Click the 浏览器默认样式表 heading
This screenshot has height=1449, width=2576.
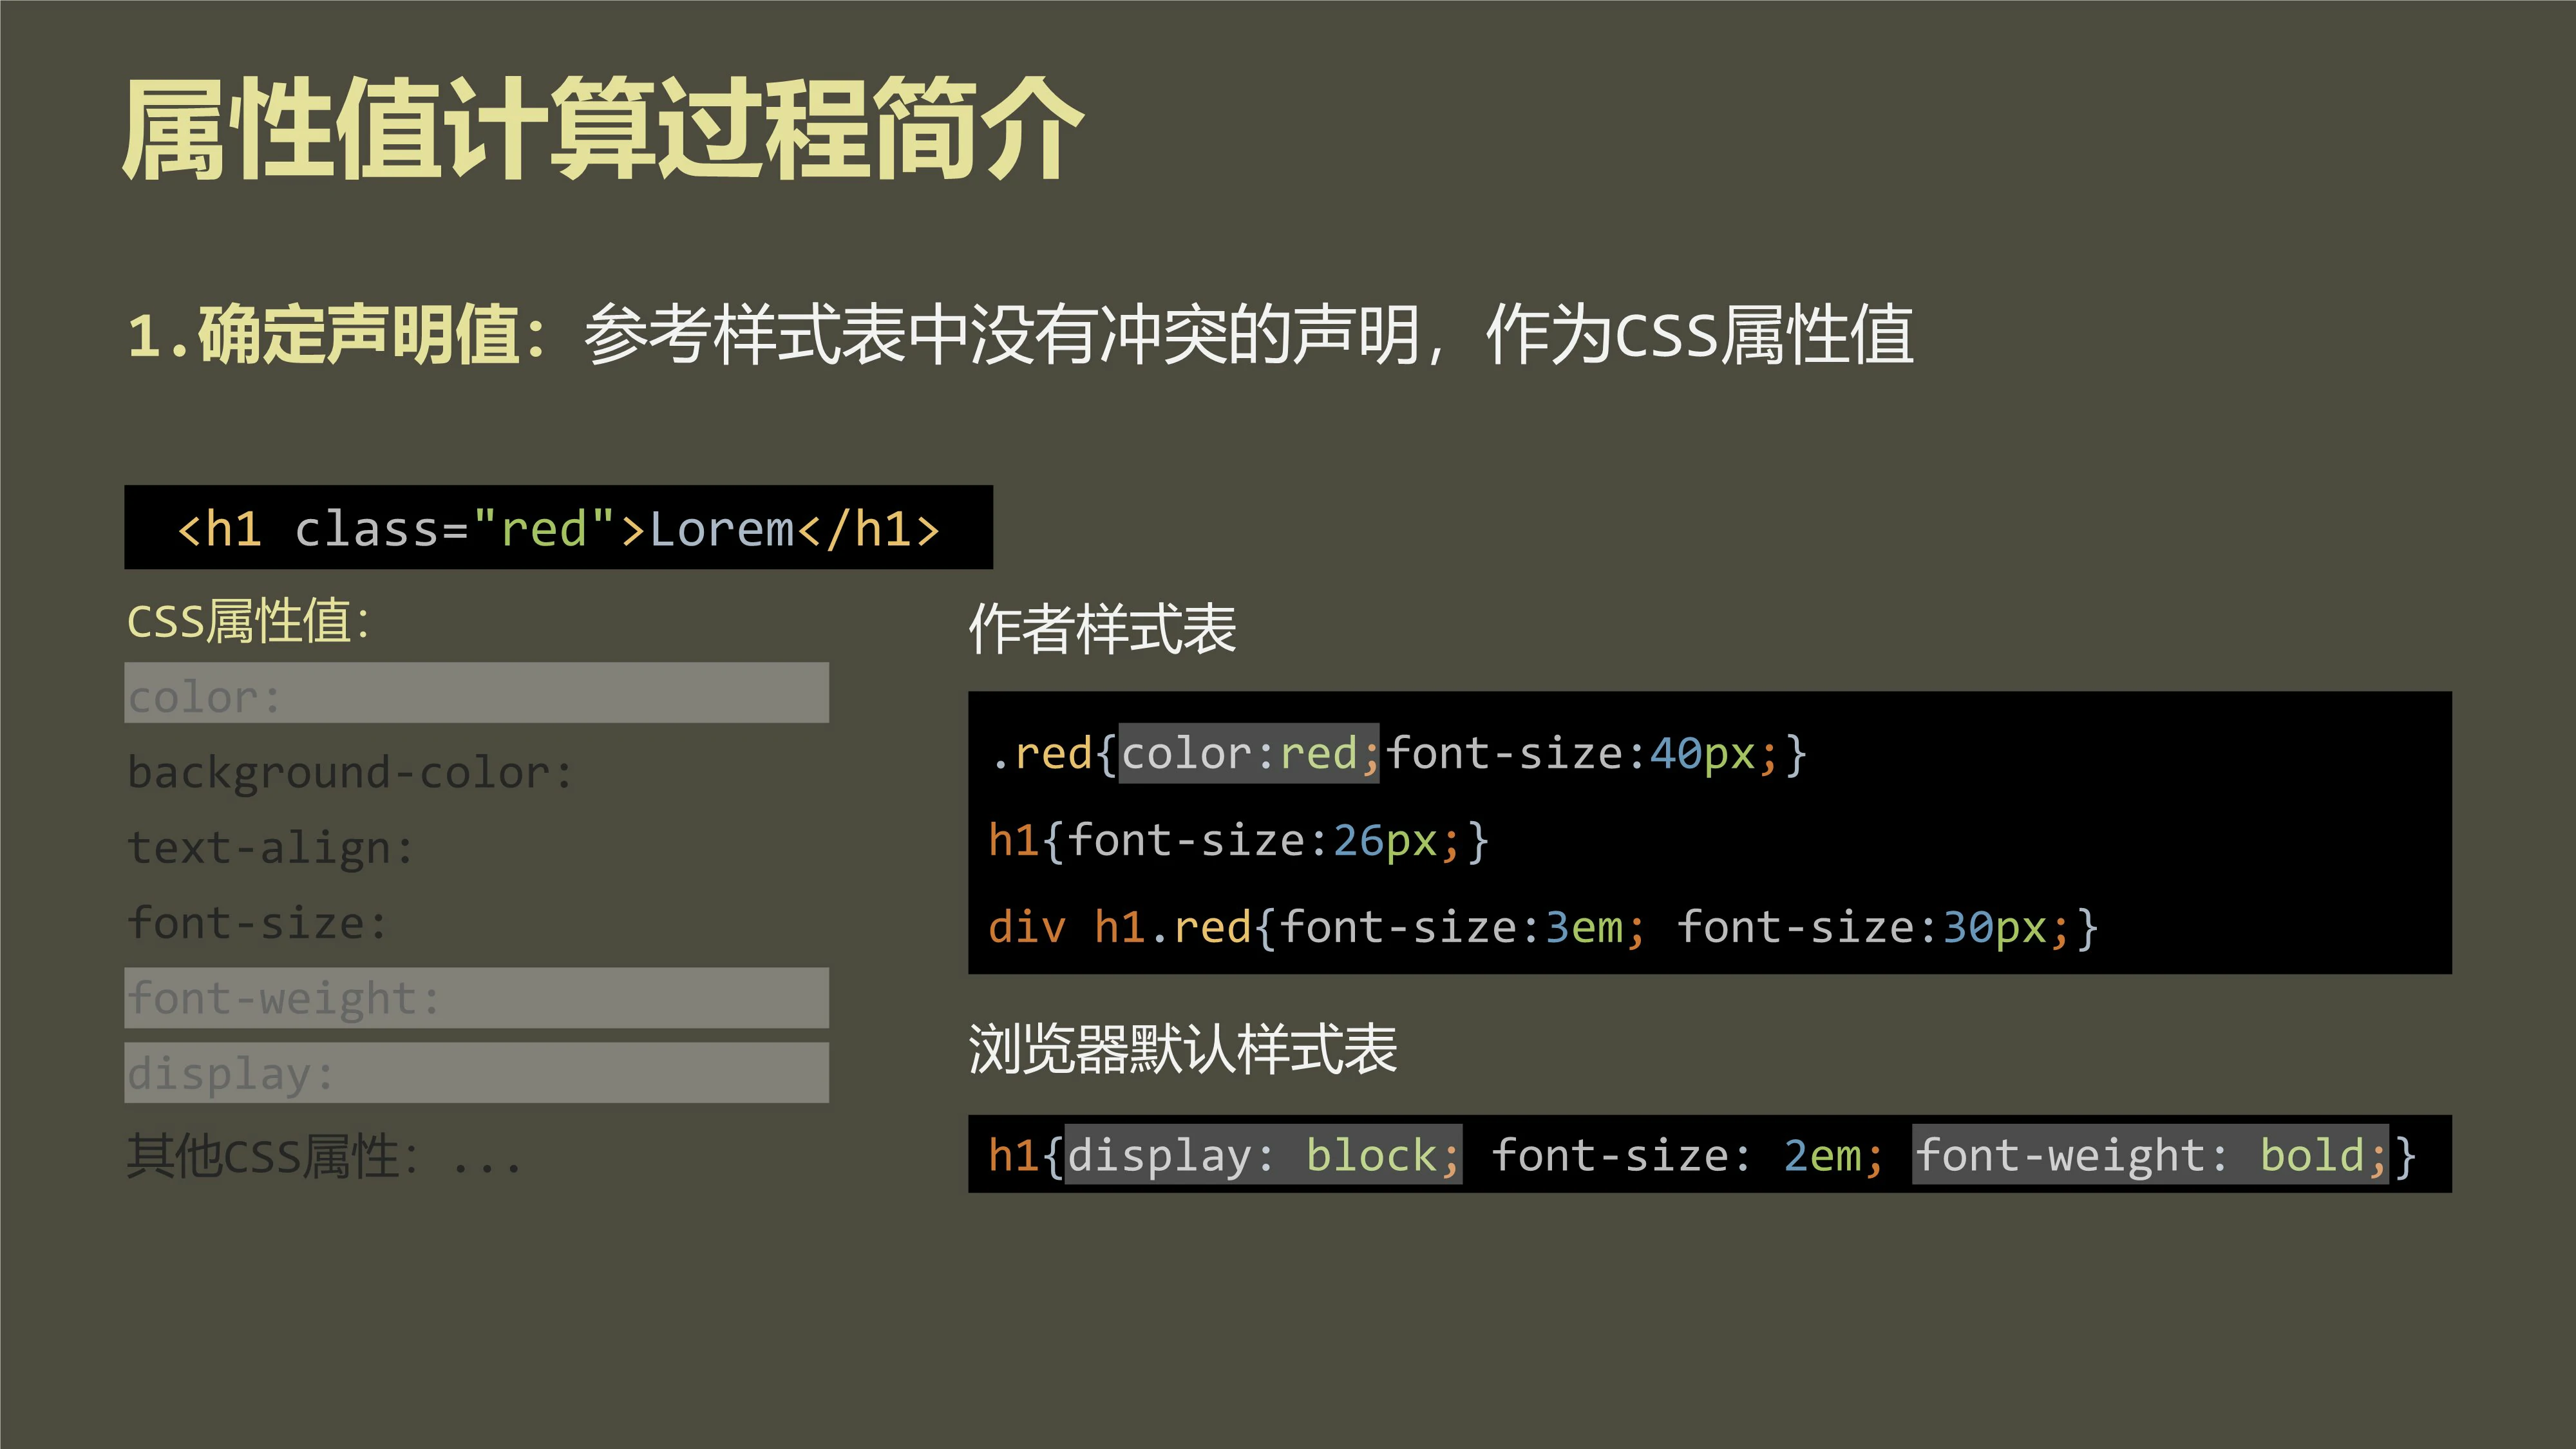(x=1182, y=1049)
